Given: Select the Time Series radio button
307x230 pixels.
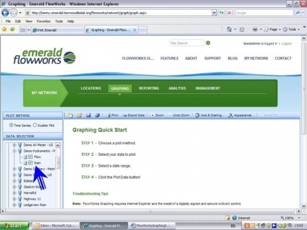Looking at the screenshot, I should pos(11,125).
